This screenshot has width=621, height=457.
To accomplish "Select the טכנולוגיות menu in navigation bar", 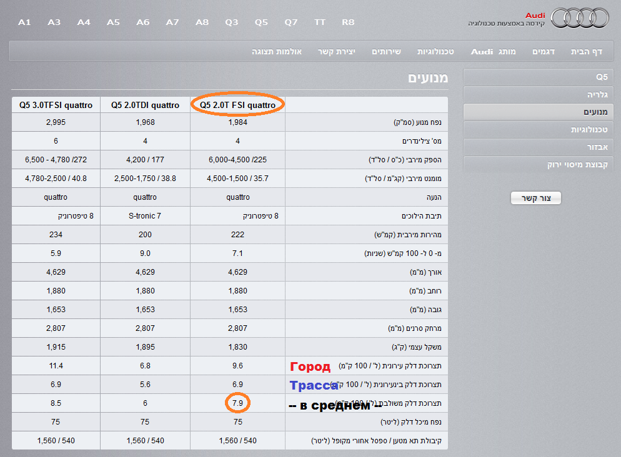I will (435, 51).
